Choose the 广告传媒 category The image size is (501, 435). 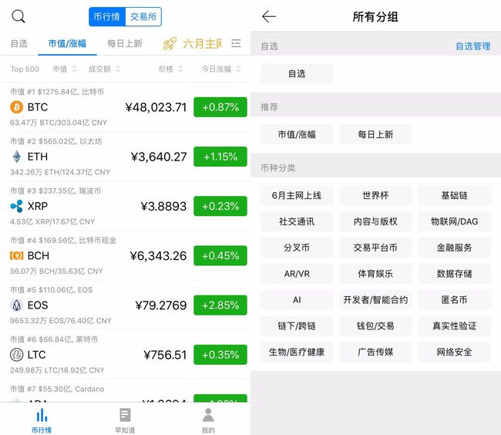(375, 352)
